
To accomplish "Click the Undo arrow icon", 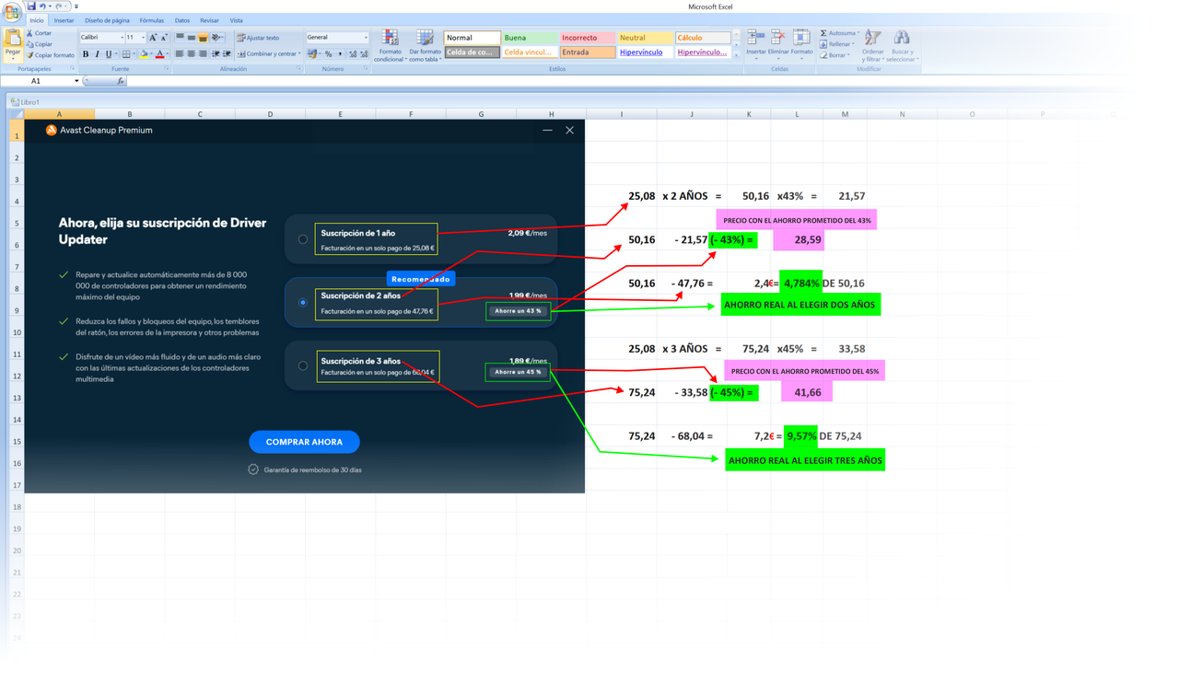I will point(42,6).
